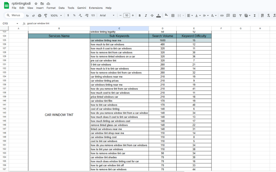The image size is (276, 172).
Task: Click the borders icon
Action: tap(173, 16)
